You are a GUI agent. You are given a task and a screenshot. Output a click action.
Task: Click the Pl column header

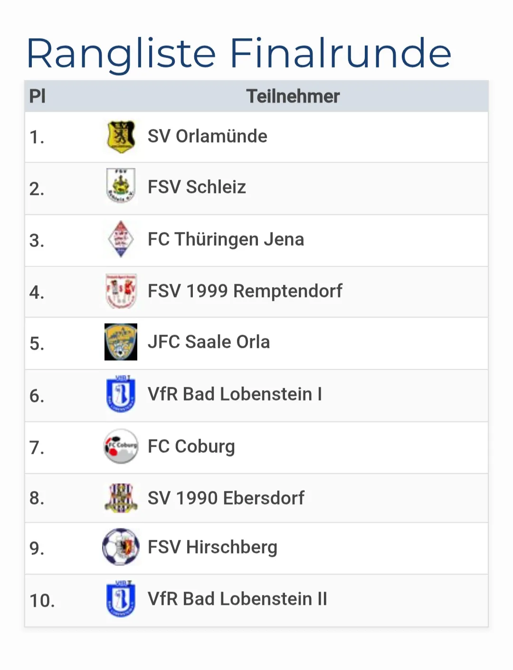click(38, 96)
